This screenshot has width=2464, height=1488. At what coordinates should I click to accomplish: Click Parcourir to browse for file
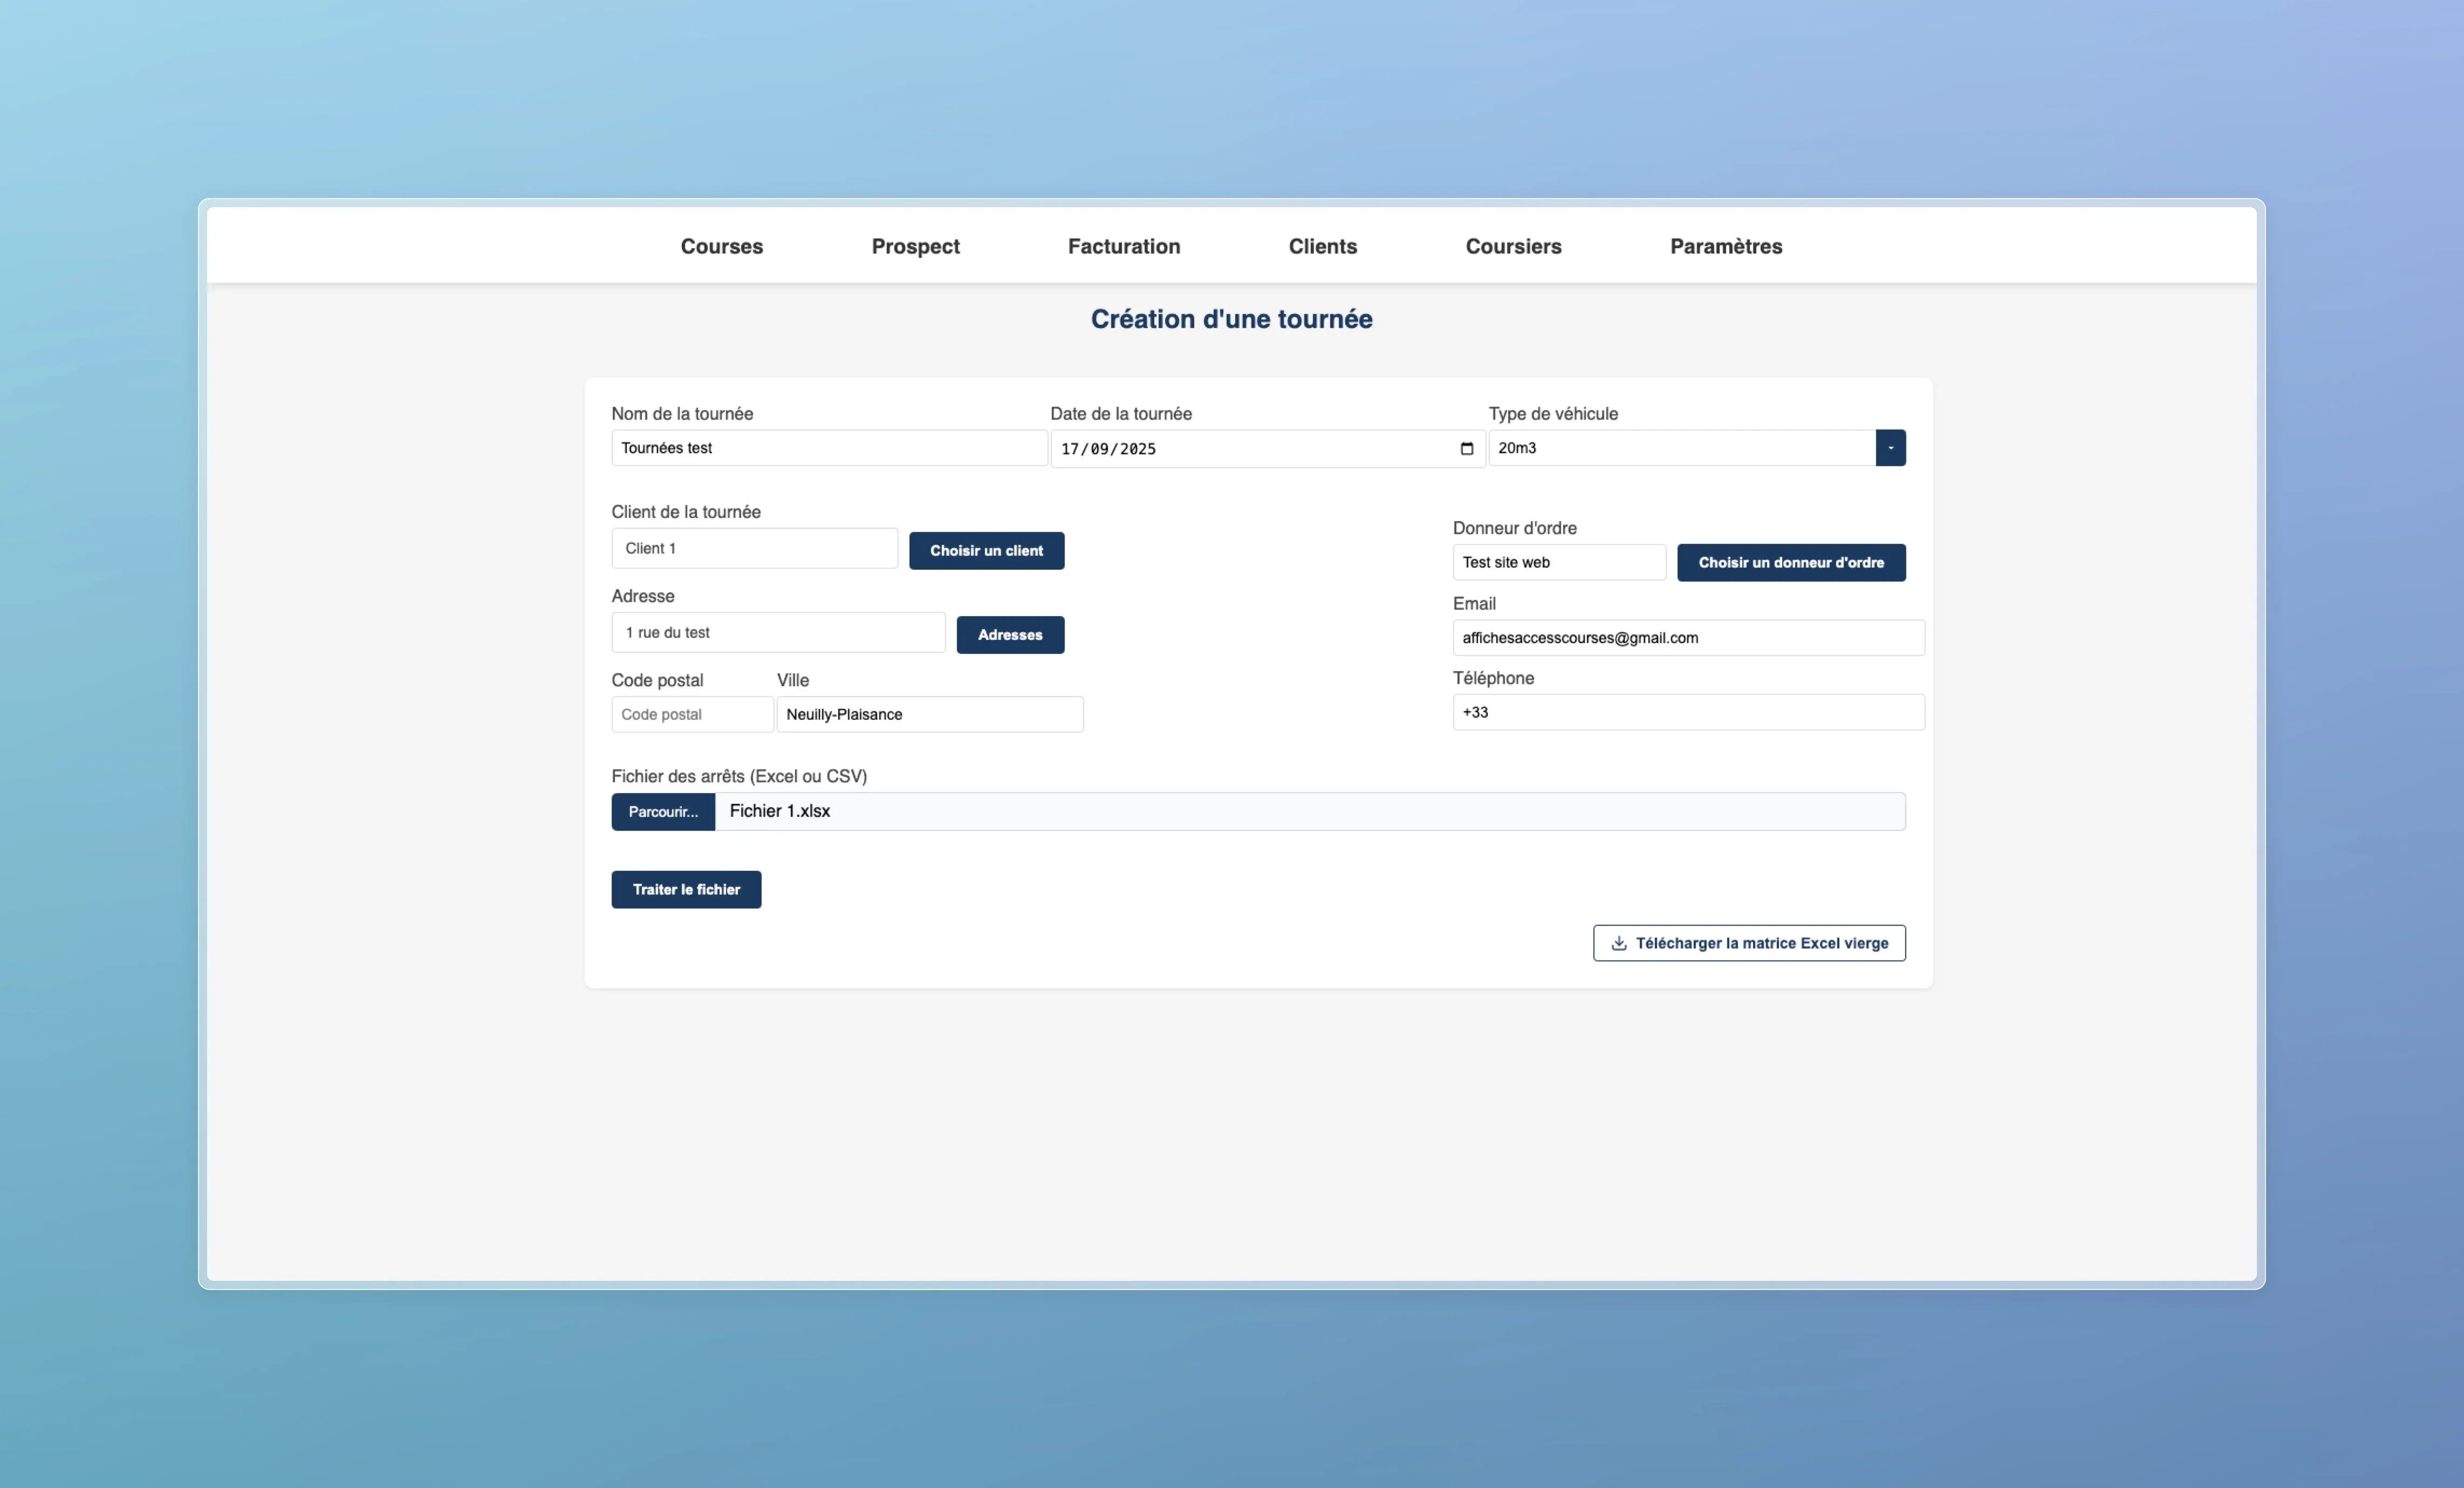(663, 812)
